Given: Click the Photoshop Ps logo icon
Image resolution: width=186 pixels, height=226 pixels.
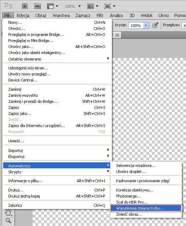Looking at the screenshot, I should click(x=8, y=6).
